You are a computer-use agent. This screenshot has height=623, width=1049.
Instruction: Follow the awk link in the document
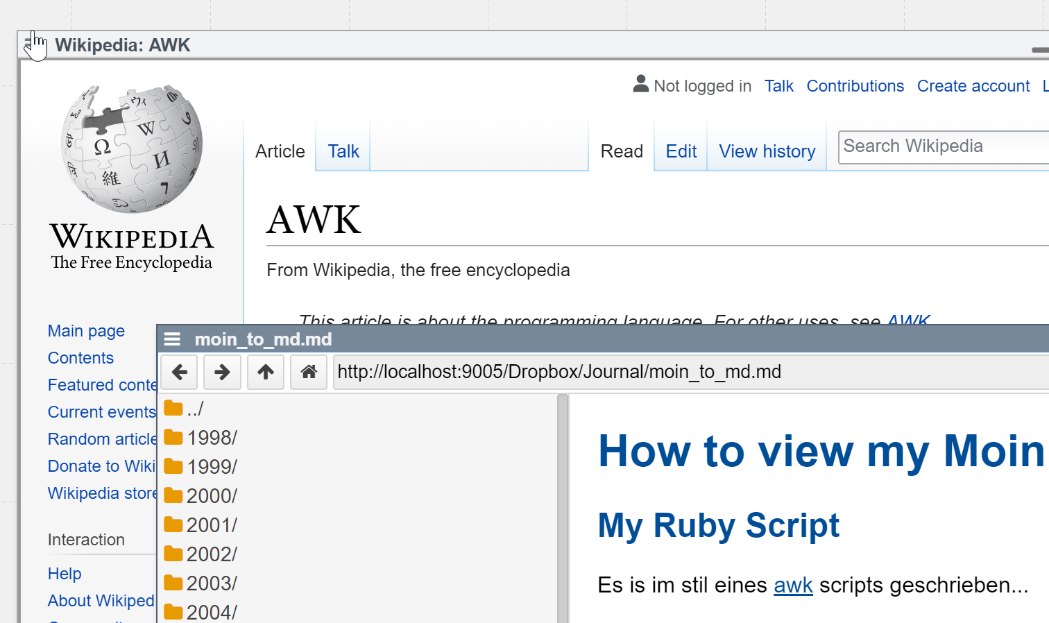793,585
